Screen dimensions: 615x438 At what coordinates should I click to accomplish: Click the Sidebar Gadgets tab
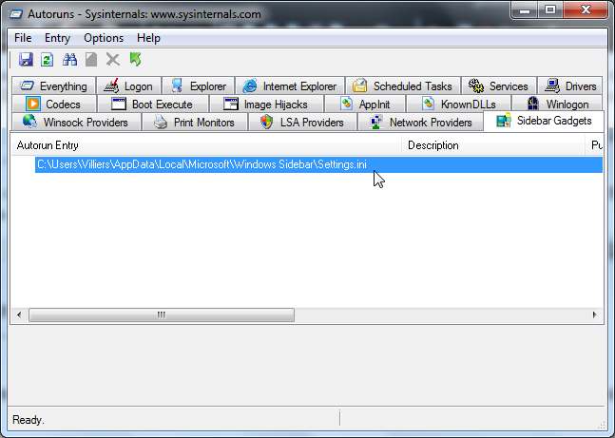click(544, 121)
